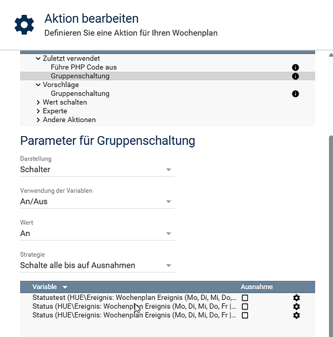The width and height of the screenshot is (333, 337).
Task: Check Ausnahme box for Statustest row
Action: click(245, 298)
